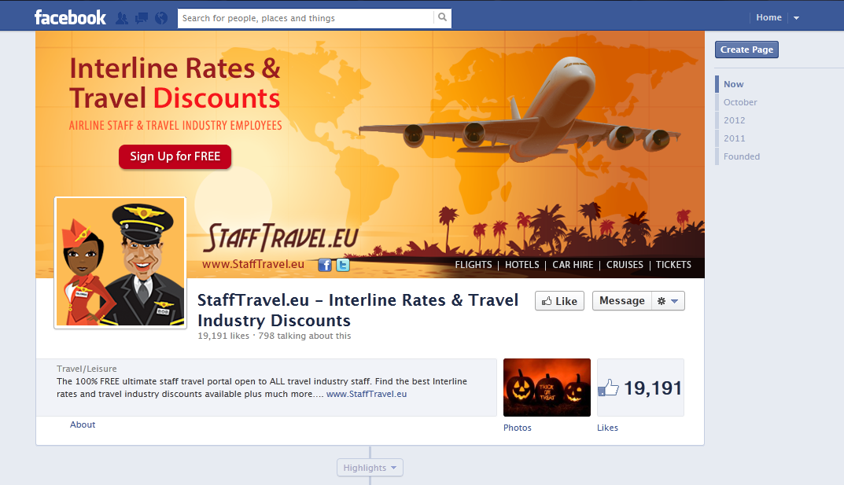This screenshot has height=485, width=844.
Task: Click the facebook logo
Action: point(70,18)
